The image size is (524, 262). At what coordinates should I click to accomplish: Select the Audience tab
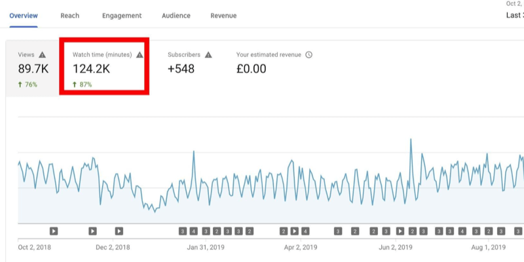pyautogui.click(x=177, y=15)
